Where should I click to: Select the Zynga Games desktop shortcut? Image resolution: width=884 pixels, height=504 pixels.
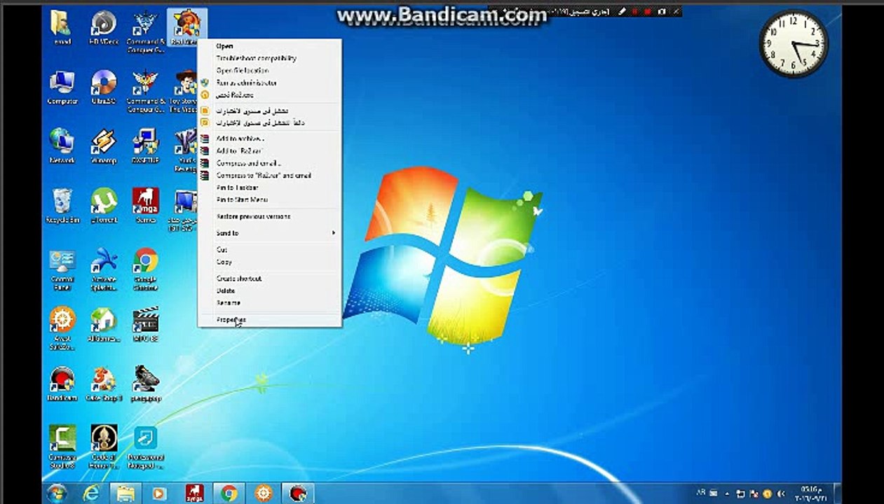pos(146,206)
